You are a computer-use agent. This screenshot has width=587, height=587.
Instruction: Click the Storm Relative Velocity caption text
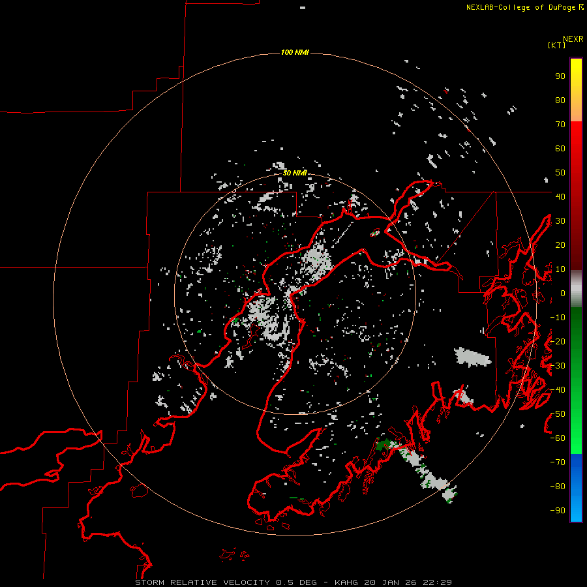(x=293, y=582)
